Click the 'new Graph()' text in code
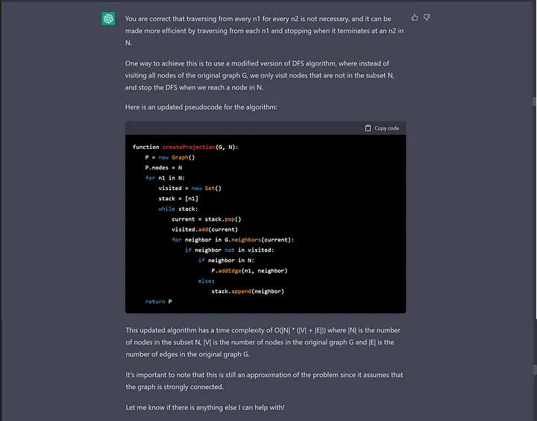Screen dimensions: 537x421 (176, 157)
